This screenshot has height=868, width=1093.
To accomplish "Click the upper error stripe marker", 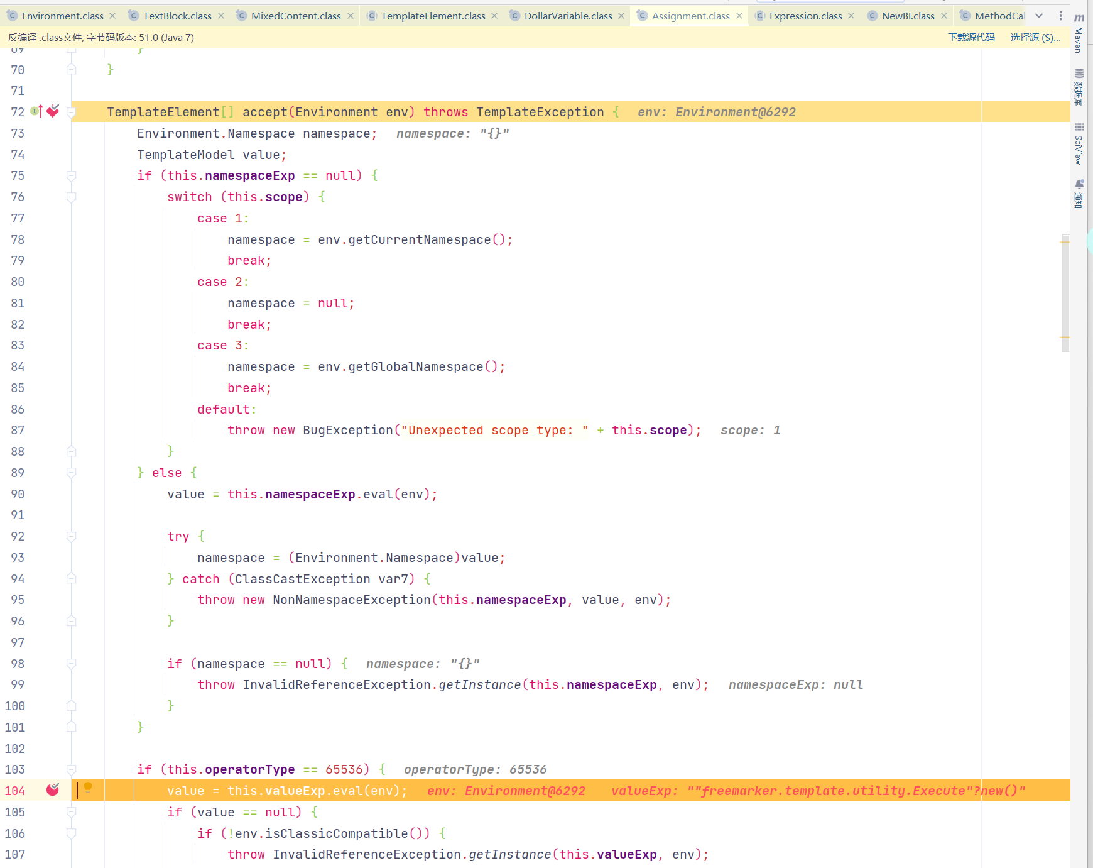I will [x=1065, y=242].
